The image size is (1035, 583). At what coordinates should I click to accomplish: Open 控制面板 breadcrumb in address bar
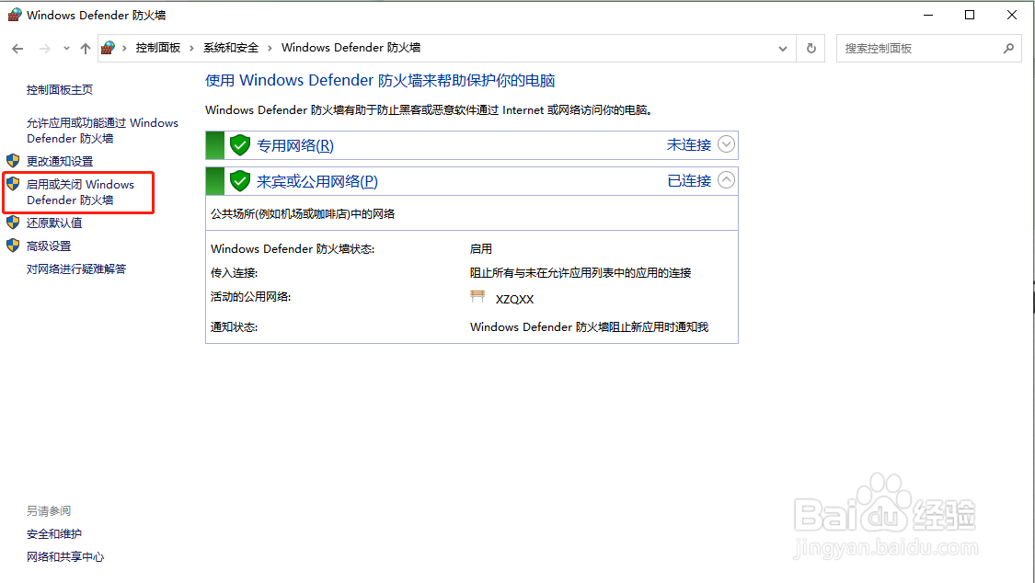(x=158, y=48)
